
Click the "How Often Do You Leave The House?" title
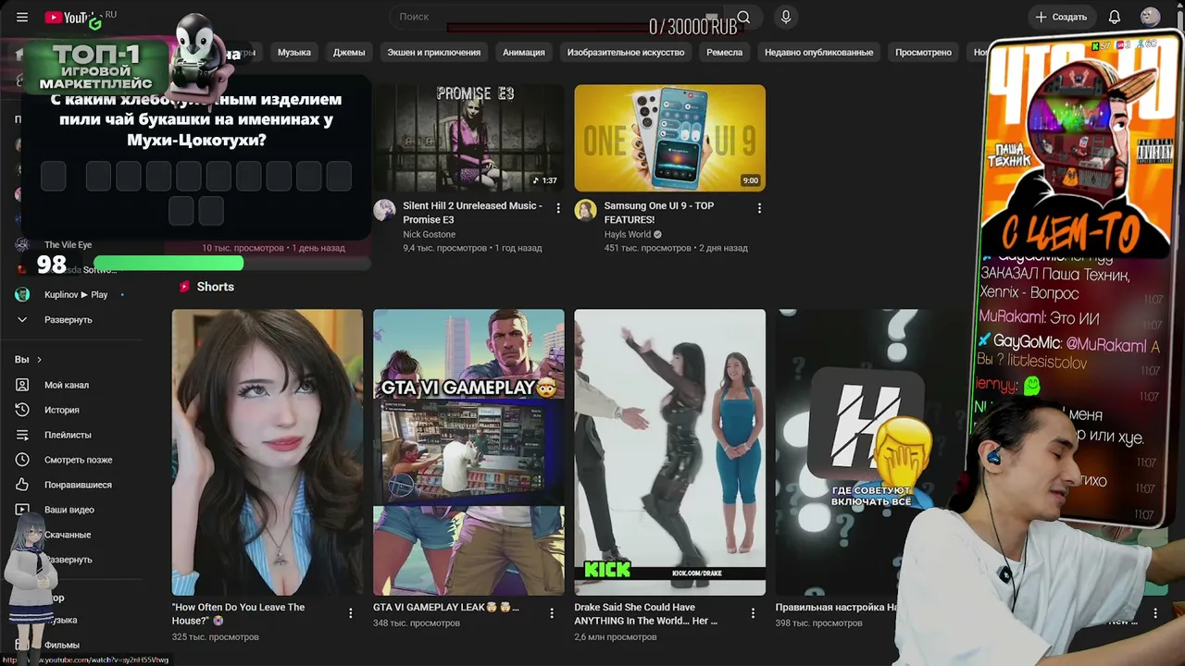click(239, 613)
